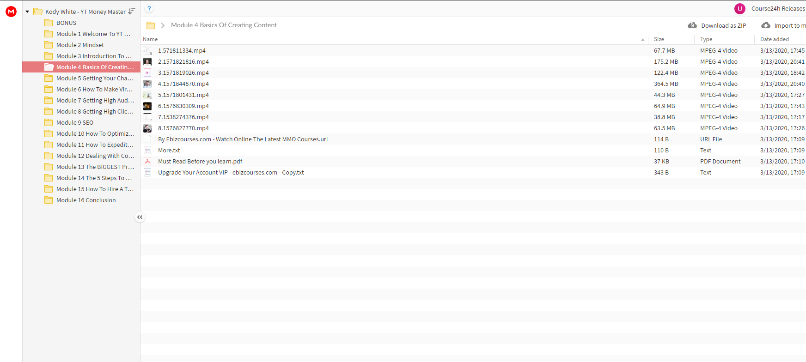Click the red MEGA logo icon
Screen dimensions: 806x362
11,12
